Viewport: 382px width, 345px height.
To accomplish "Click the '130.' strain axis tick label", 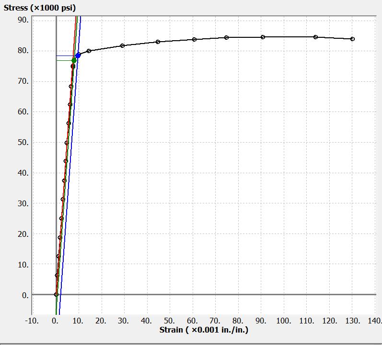I will 352,321.
